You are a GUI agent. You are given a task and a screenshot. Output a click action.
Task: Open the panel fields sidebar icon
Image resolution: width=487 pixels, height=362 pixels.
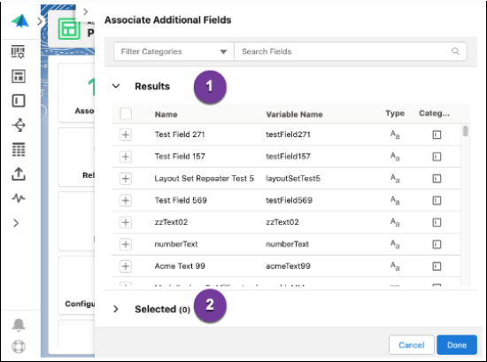click(19, 101)
